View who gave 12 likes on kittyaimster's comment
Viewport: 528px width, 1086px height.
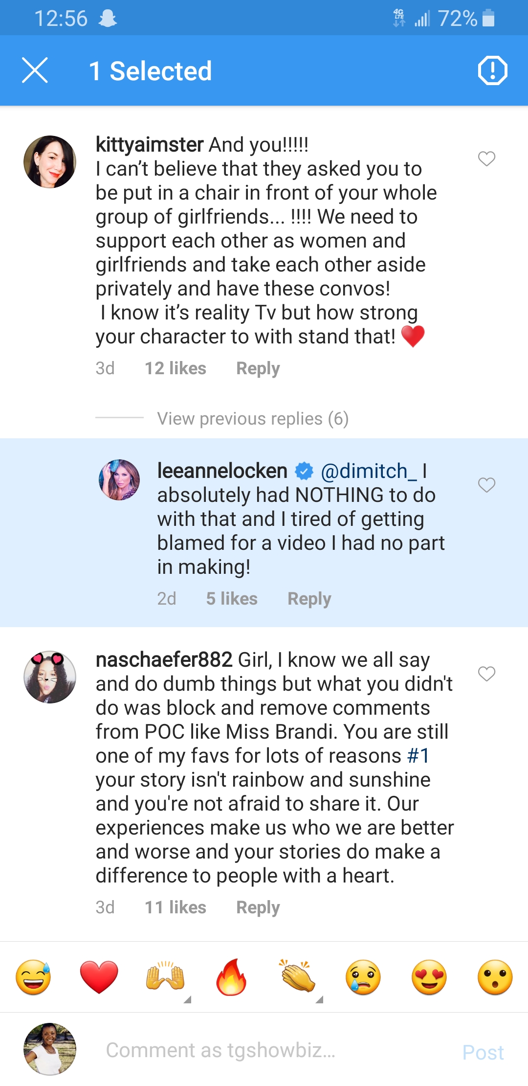pos(175,368)
